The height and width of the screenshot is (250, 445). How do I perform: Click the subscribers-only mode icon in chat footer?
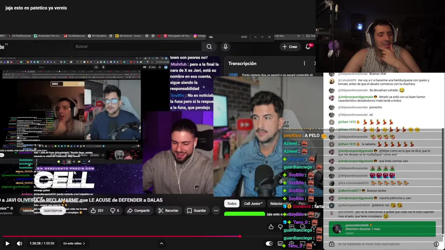pyautogui.click(x=332, y=244)
